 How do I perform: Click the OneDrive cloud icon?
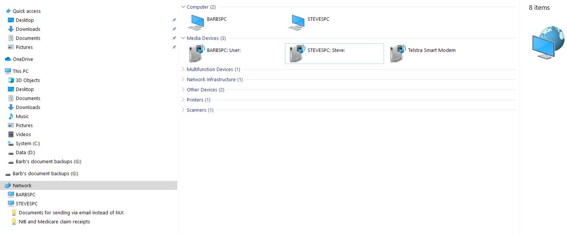click(x=8, y=59)
